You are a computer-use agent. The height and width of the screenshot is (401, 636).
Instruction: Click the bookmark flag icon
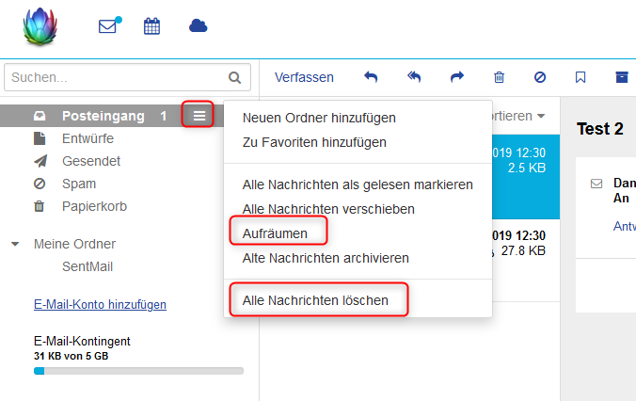click(580, 77)
